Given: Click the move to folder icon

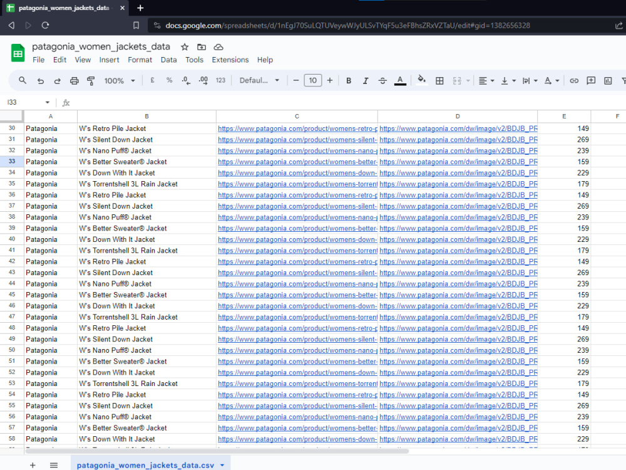Looking at the screenshot, I should click(202, 47).
